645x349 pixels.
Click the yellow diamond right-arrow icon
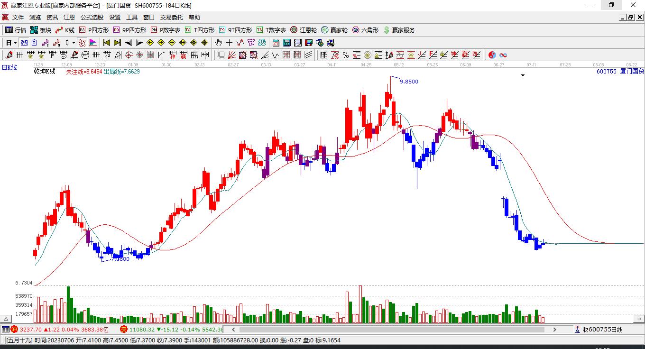click(x=161, y=43)
